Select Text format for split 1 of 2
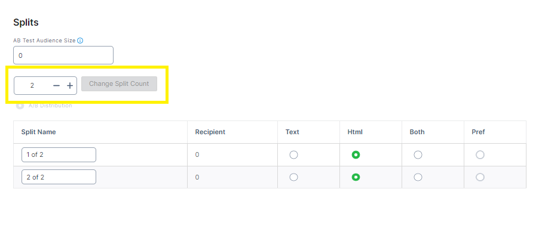Image resolution: width=548 pixels, height=235 pixels. (x=293, y=155)
